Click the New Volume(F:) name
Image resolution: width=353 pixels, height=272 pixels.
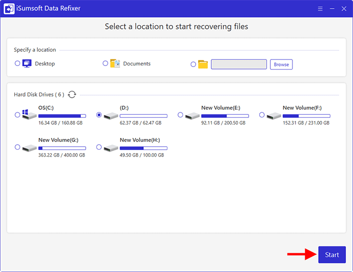(302, 108)
